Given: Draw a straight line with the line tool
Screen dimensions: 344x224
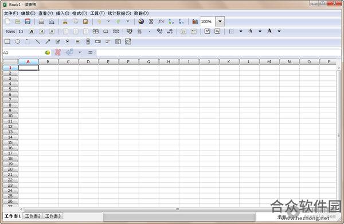Looking at the screenshot, I should point(38,41).
